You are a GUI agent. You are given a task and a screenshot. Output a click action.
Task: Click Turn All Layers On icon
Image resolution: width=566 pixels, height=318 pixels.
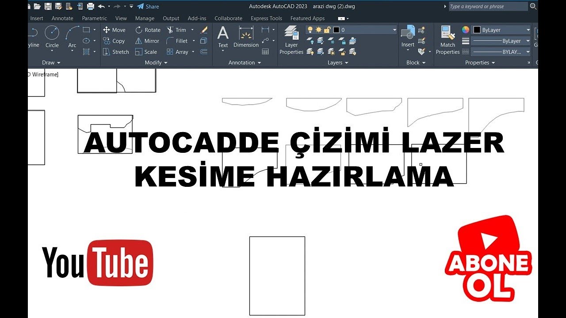[x=310, y=52]
